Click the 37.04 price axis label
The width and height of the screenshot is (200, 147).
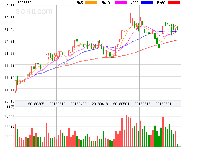tap(9, 30)
